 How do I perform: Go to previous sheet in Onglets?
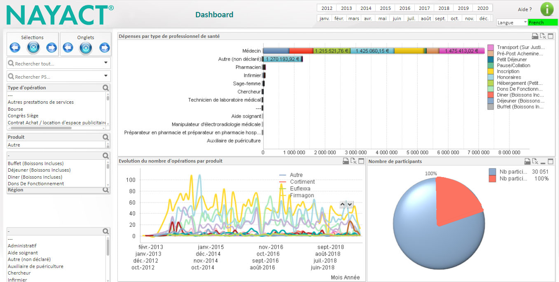point(68,48)
